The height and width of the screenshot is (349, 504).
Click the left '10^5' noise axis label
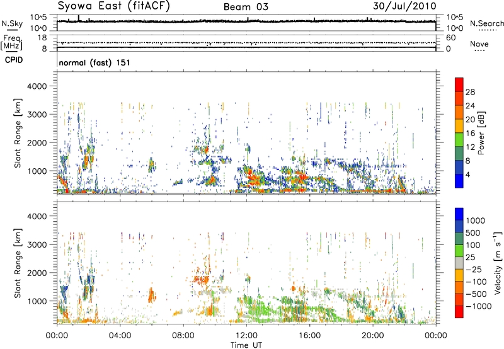coord(38,17)
